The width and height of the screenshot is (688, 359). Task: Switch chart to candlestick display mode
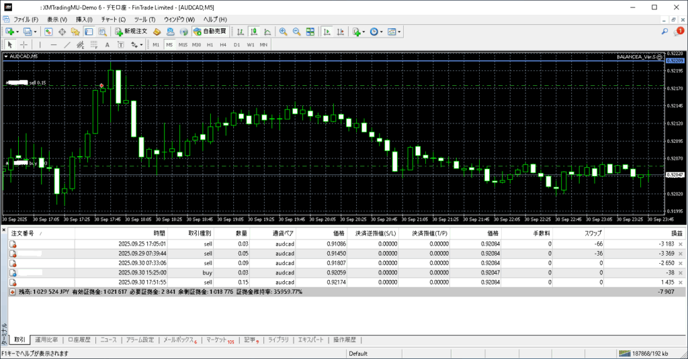(x=255, y=32)
